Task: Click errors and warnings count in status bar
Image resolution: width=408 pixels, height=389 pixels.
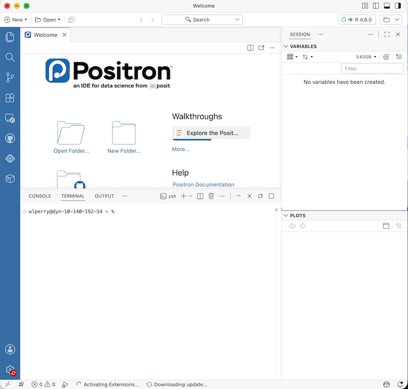Action: pyautogui.click(x=44, y=384)
